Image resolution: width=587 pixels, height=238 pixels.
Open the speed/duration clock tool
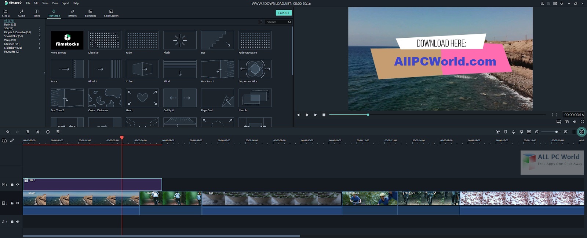click(48, 132)
